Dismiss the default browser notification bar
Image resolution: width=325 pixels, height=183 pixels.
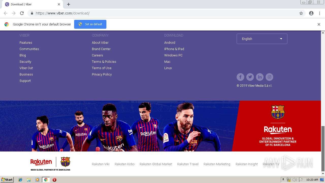point(319,24)
